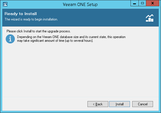Maximize the Veeam ONE Setup window
The height and width of the screenshot is (113, 161).
pos(142,3)
